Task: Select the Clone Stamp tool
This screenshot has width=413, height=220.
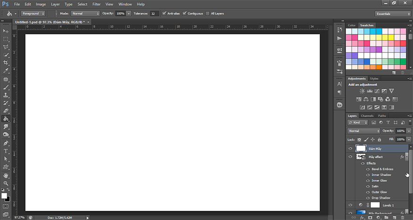Action: click(6, 95)
